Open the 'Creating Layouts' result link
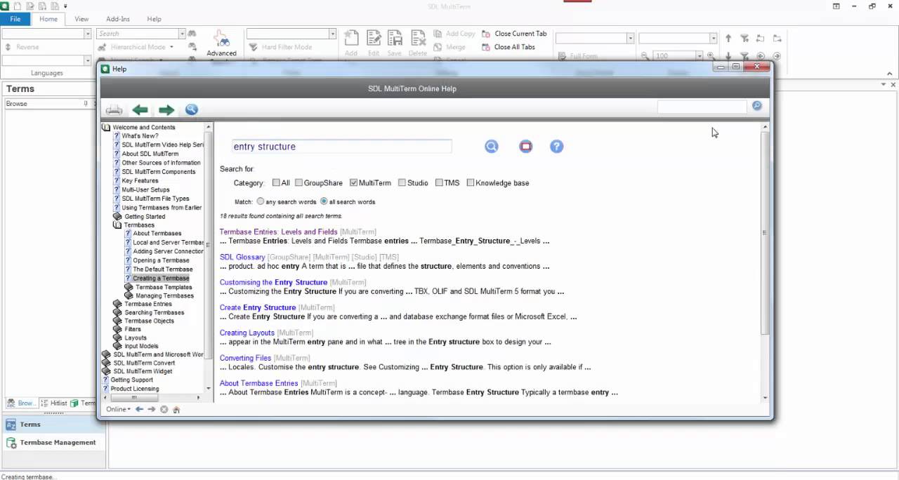Viewport: 899px width, 480px height. [247, 333]
